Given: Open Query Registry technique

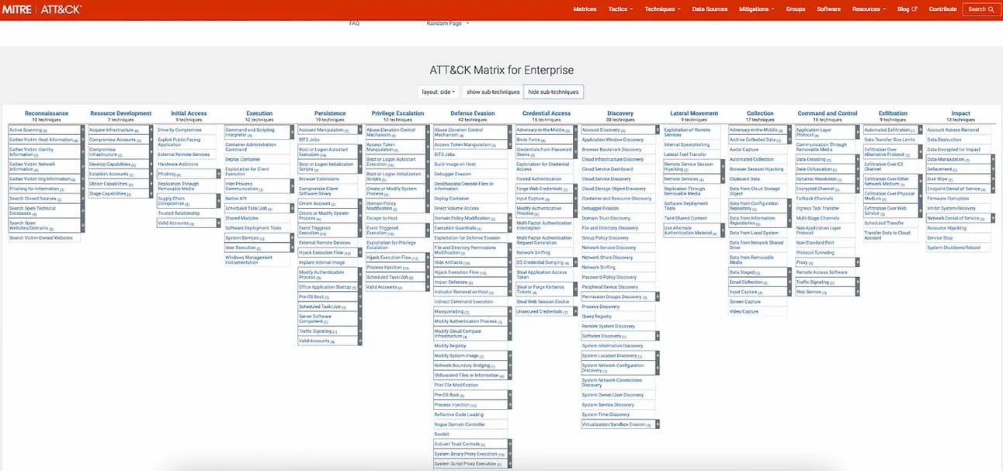Looking at the screenshot, I should point(597,316).
